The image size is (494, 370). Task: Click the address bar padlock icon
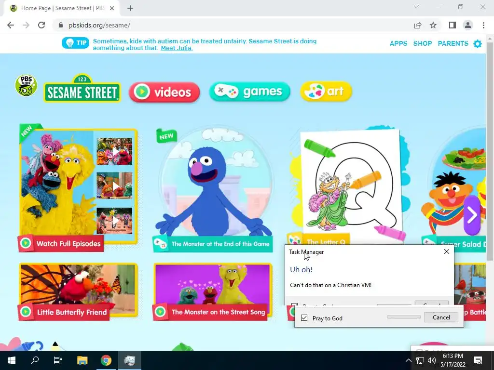(x=61, y=25)
